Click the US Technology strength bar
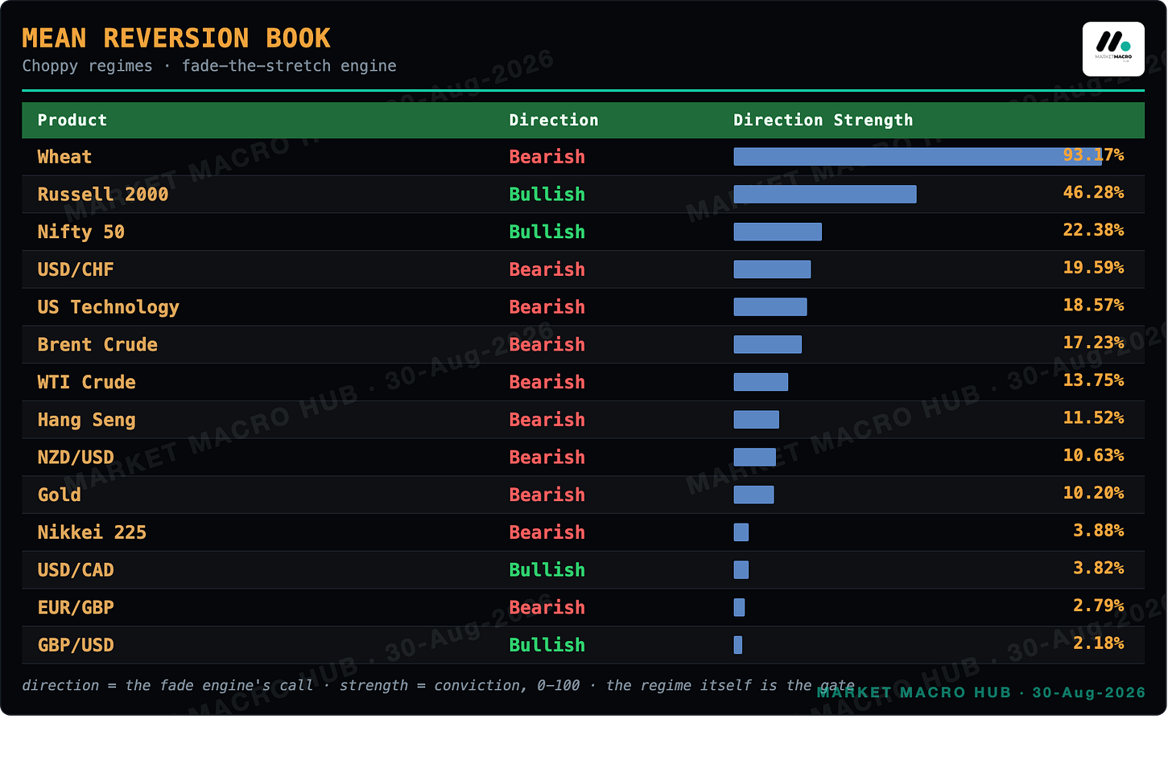1172x764 pixels. click(x=770, y=307)
